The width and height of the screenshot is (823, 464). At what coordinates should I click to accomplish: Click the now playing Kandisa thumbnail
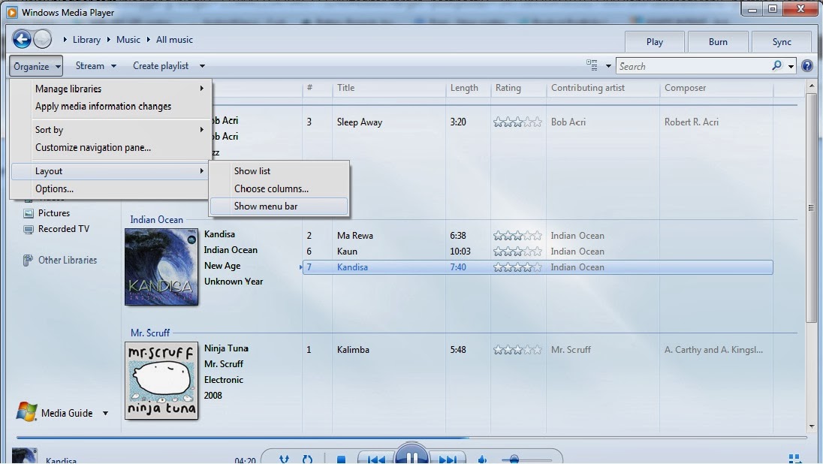[24, 456]
